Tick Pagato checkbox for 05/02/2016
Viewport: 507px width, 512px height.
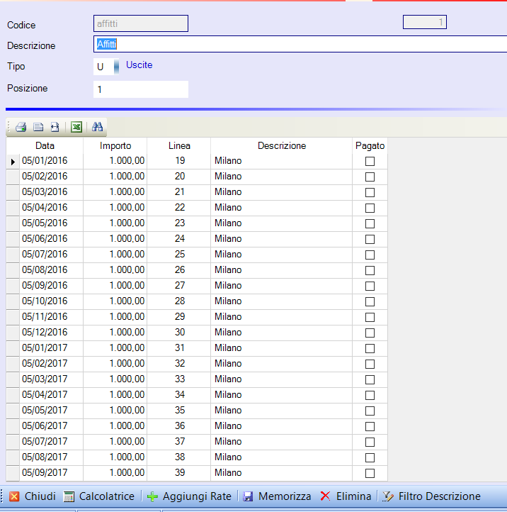point(370,177)
